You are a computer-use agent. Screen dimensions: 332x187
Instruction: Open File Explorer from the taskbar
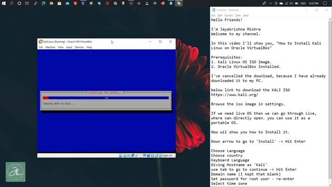click(51, 3)
